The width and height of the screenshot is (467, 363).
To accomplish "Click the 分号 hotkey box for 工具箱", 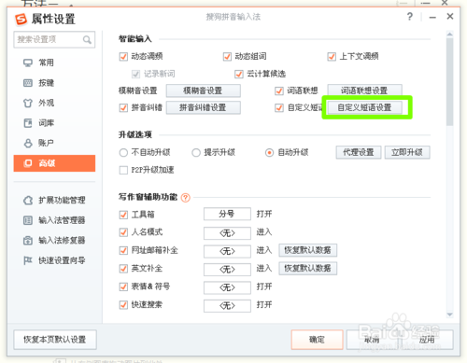I will point(227,214).
